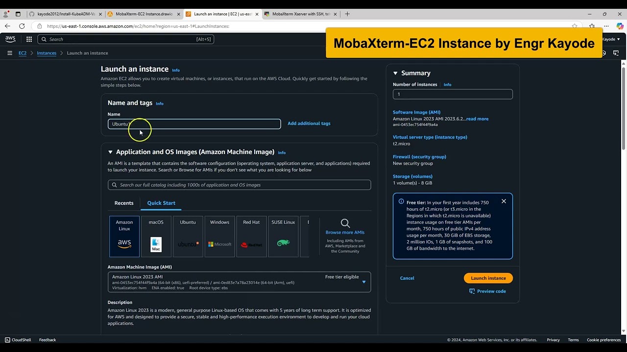The width and height of the screenshot is (627, 352).
Task: Select the Ubuntu AMI tile
Action: 188,237
